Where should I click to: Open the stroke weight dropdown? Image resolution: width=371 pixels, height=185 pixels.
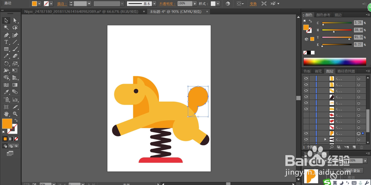coord(89,4)
